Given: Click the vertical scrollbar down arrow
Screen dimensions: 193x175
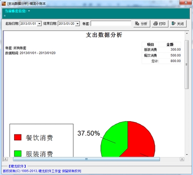Looking at the screenshot, I should click(187, 154).
